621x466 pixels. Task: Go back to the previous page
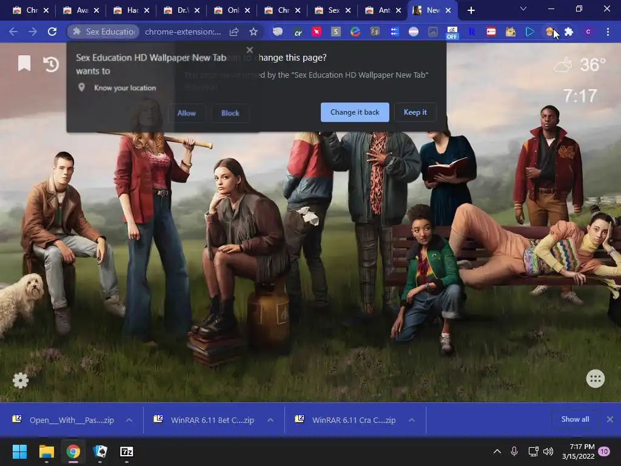(13, 32)
